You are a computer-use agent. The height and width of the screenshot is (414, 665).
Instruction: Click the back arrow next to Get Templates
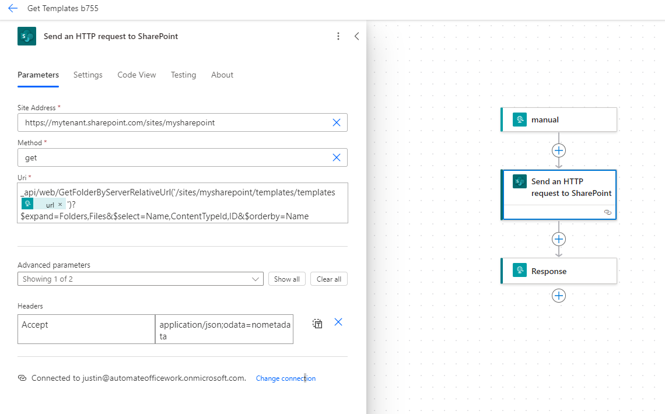(x=13, y=9)
